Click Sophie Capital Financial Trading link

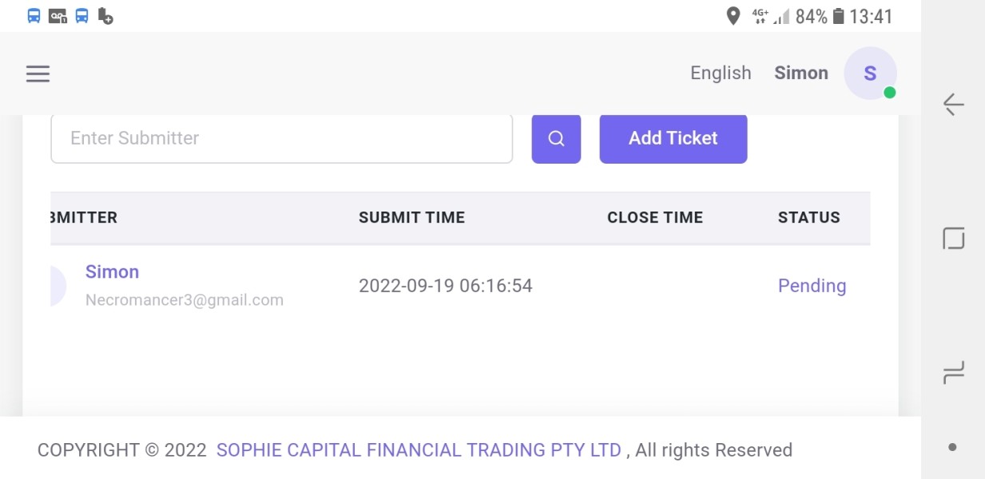coord(419,450)
